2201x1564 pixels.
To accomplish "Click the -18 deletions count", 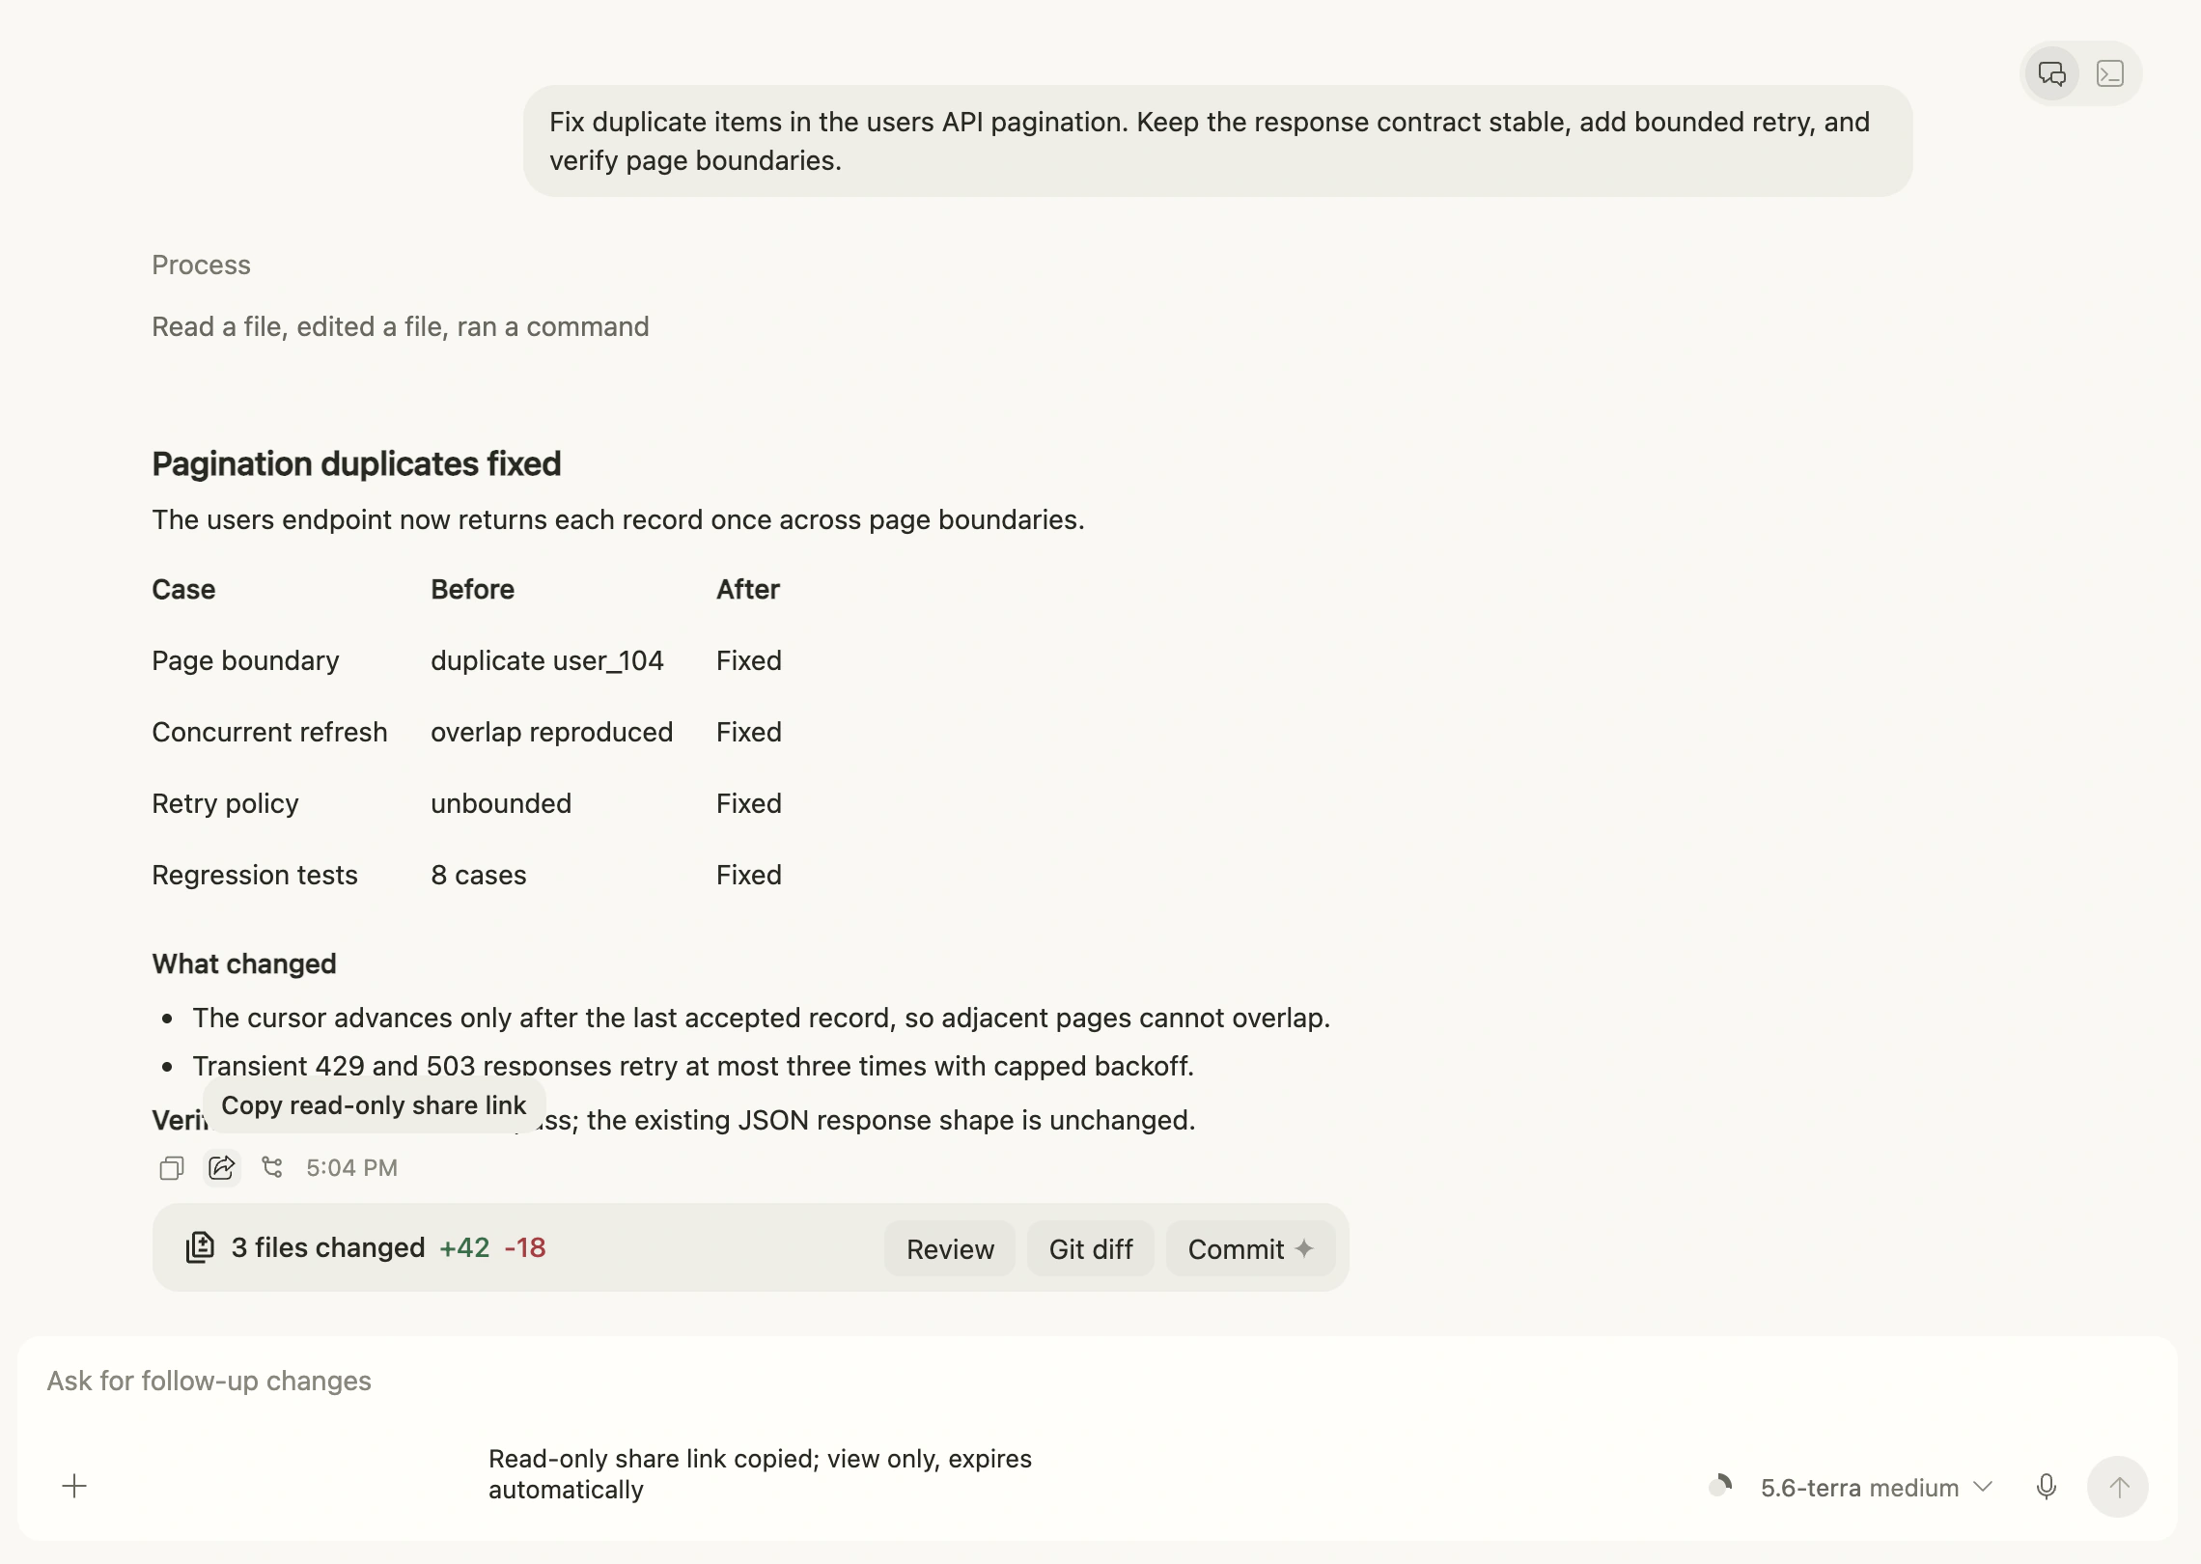I will point(525,1247).
